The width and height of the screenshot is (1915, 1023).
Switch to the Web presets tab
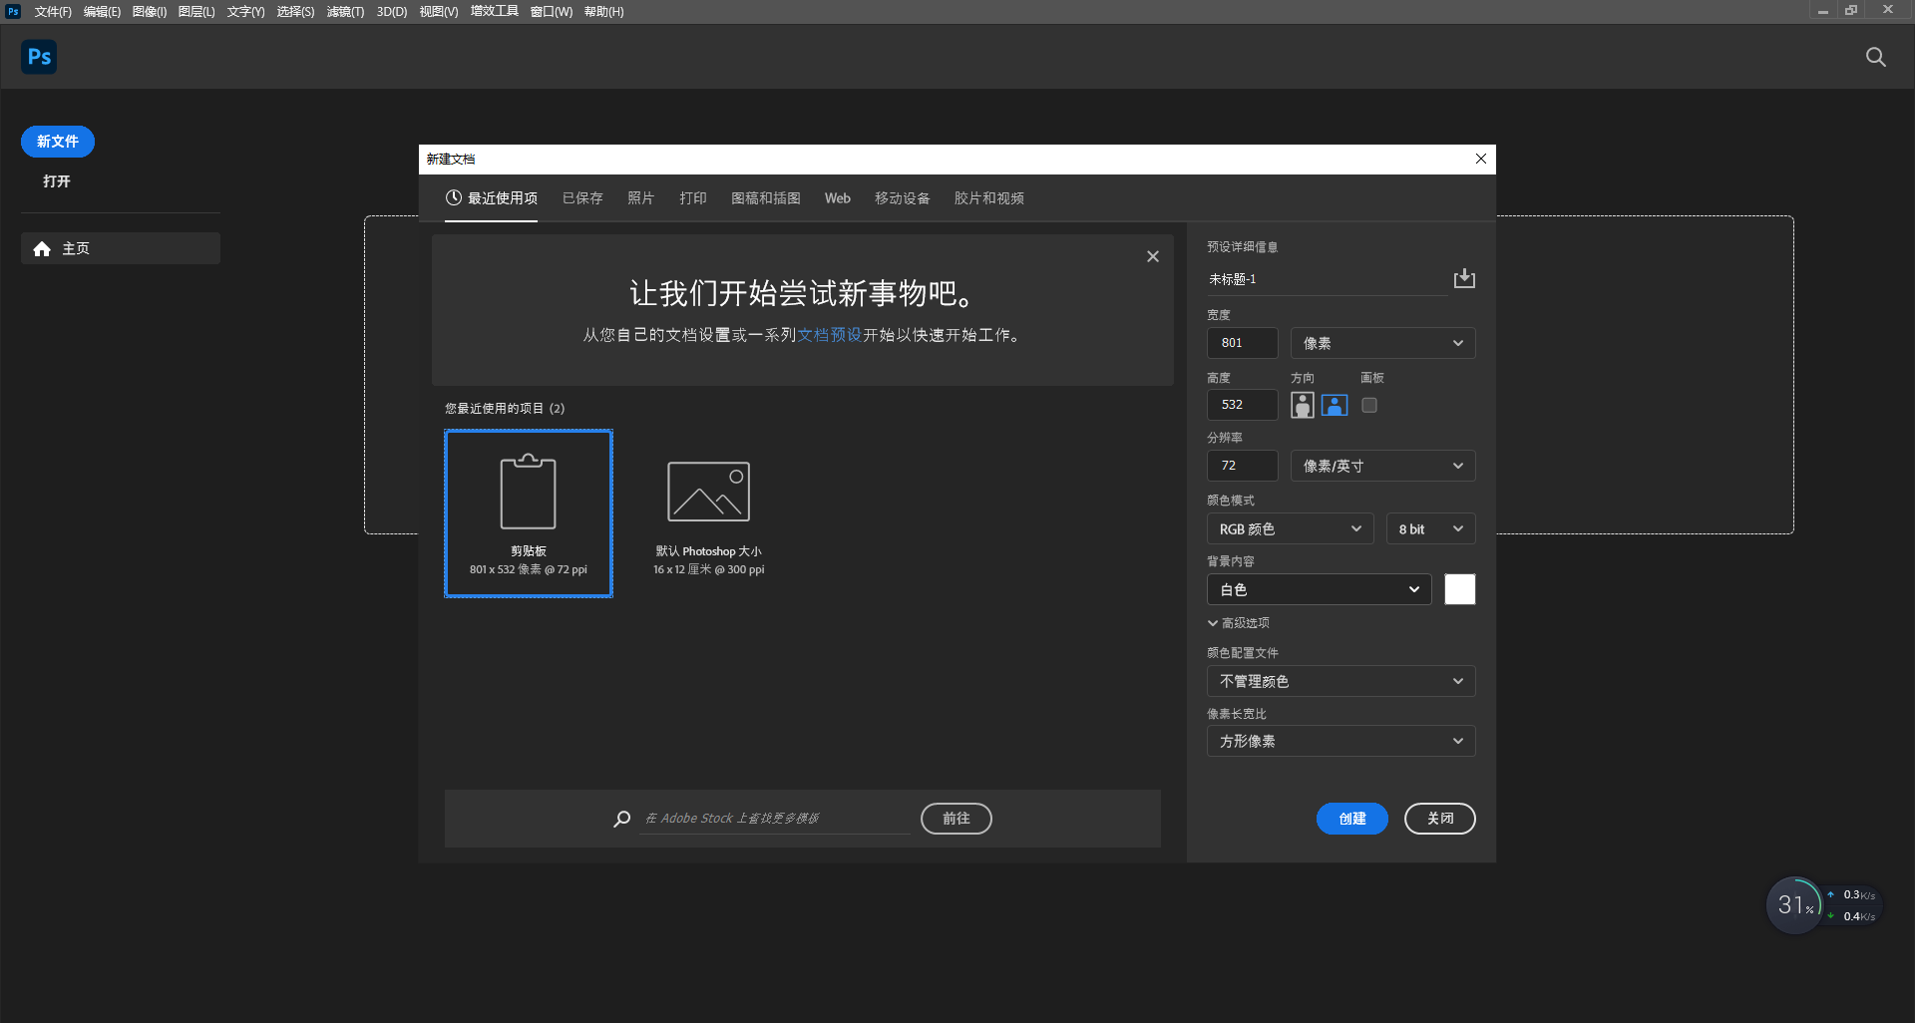(x=837, y=198)
